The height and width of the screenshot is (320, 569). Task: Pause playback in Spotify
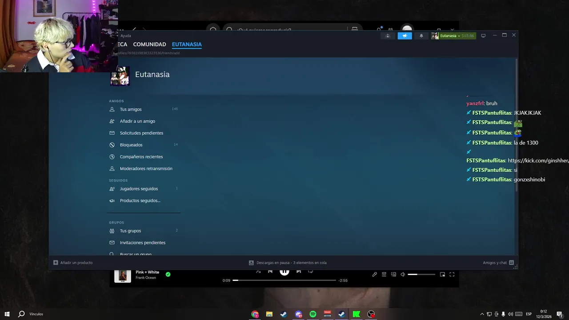click(x=284, y=272)
